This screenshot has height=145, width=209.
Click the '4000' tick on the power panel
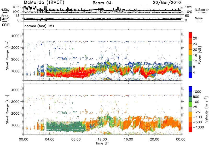pyautogui.click(x=15, y=36)
